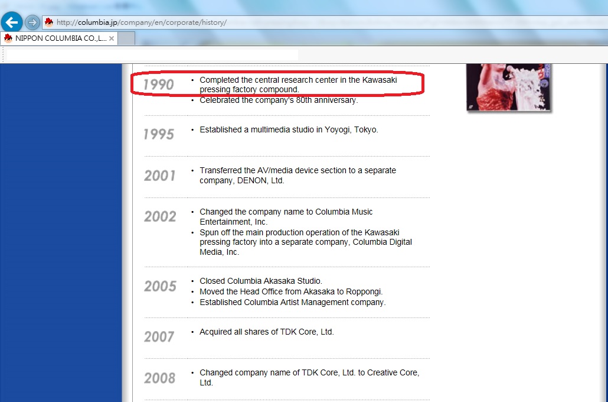Select the NIPPON COLUMBIA CO. tab

(x=59, y=38)
